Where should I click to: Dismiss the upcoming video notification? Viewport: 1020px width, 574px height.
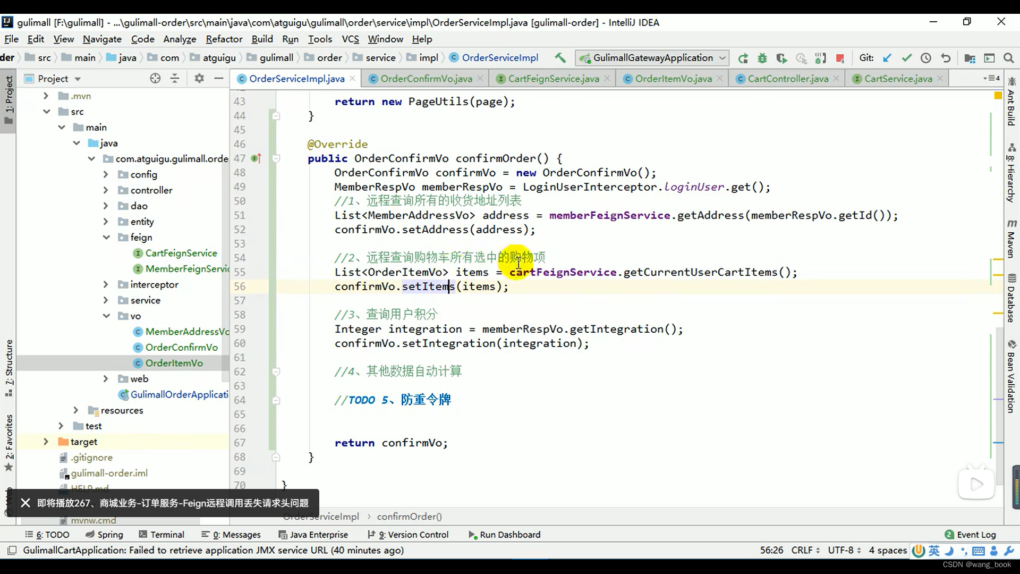pyautogui.click(x=25, y=503)
